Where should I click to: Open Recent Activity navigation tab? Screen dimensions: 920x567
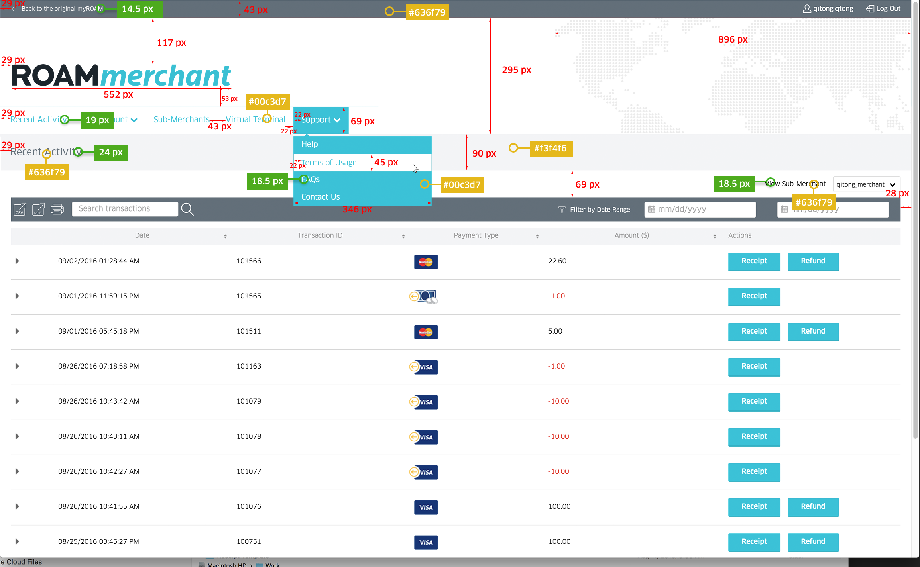(39, 120)
